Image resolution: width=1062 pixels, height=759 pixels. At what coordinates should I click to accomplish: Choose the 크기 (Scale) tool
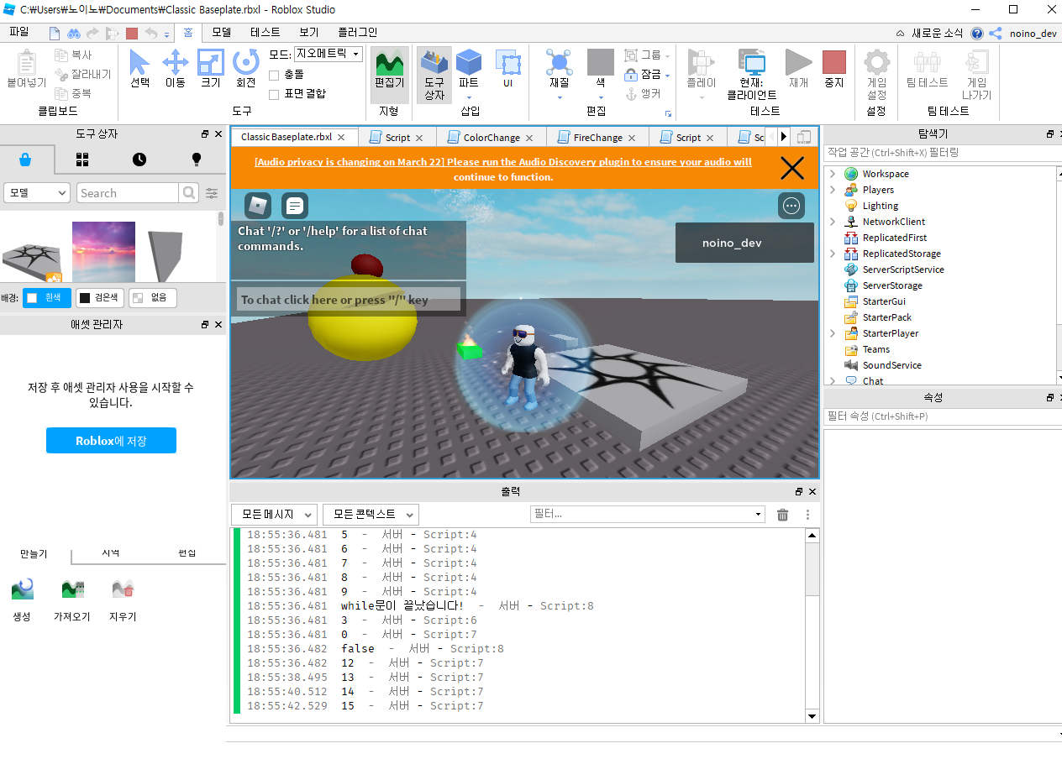click(x=210, y=69)
